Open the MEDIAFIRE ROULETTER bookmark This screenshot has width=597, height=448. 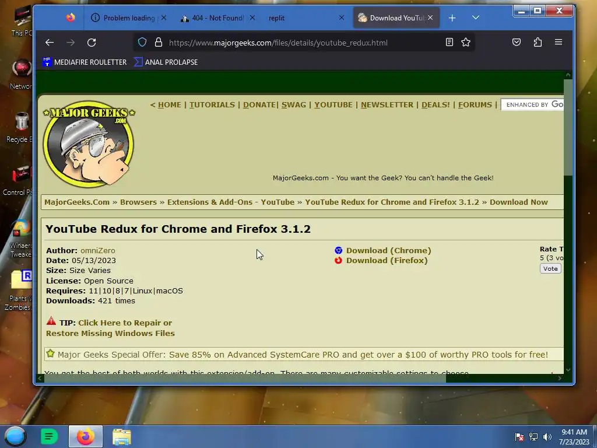click(85, 62)
